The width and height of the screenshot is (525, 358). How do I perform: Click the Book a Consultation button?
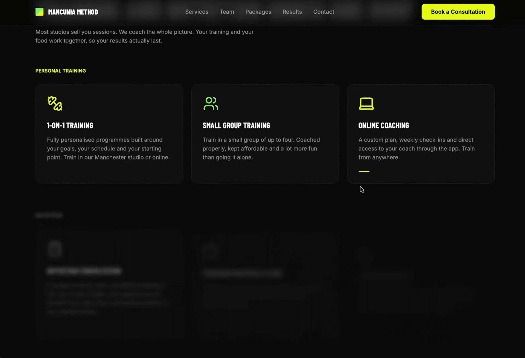point(458,12)
